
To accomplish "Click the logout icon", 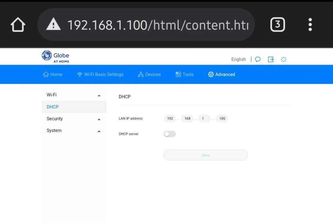I will pos(271,59).
